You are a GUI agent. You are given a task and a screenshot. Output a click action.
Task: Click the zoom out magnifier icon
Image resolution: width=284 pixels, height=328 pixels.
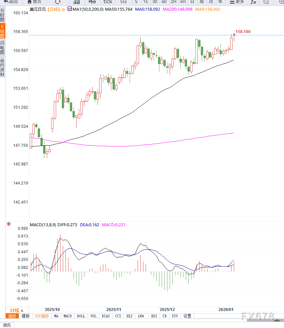[266, 2]
